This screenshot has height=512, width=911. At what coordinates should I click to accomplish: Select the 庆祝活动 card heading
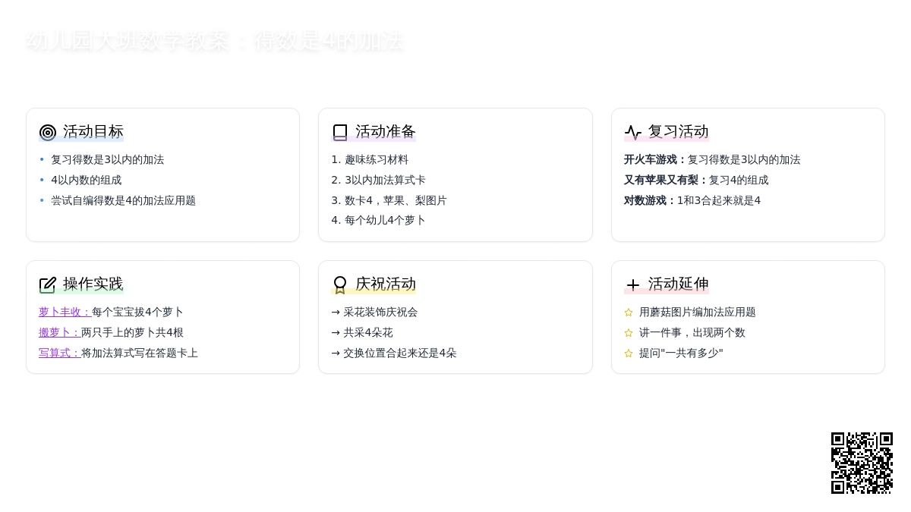click(x=385, y=284)
